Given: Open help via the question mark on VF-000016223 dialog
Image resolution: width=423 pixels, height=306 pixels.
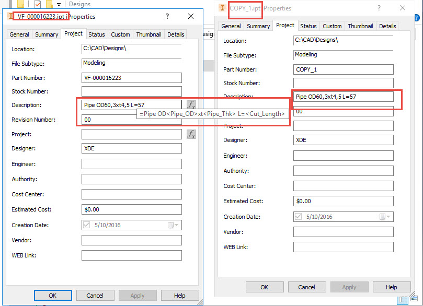Looking at the screenshot, I should point(167,16).
